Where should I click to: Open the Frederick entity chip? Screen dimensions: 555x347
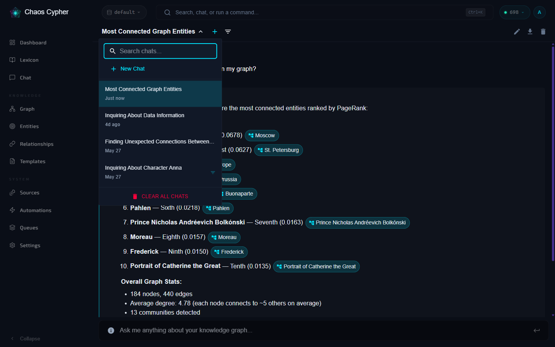(x=229, y=252)
